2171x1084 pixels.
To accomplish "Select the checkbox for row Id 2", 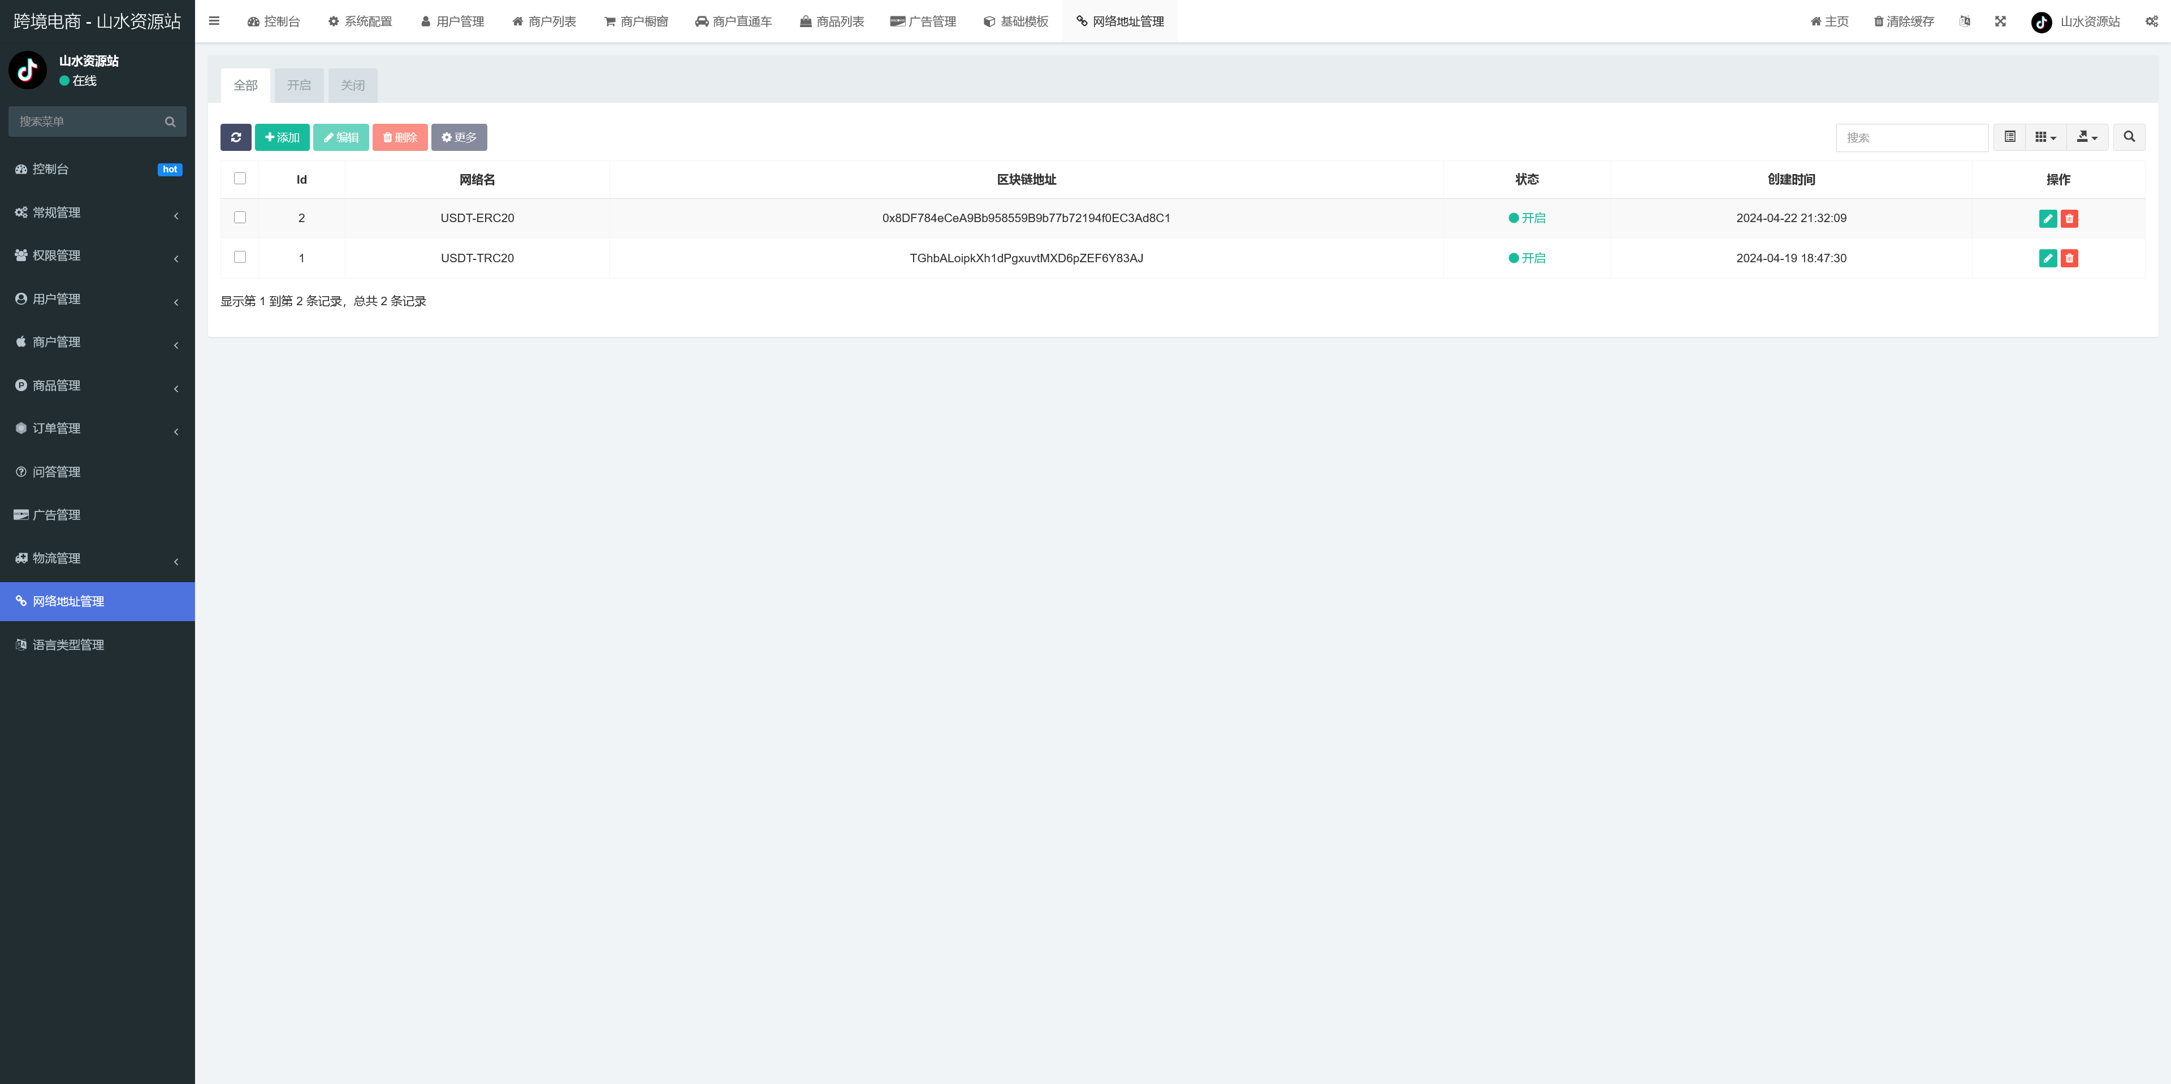I will (240, 217).
